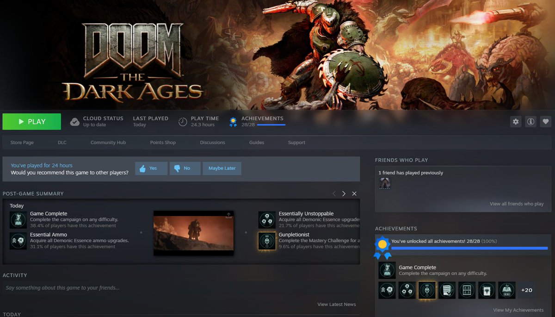Image resolution: width=555 pixels, height=317 pixels.
Task: Click the share icon on screenshot thumbnail
Action: pos(228,215)
